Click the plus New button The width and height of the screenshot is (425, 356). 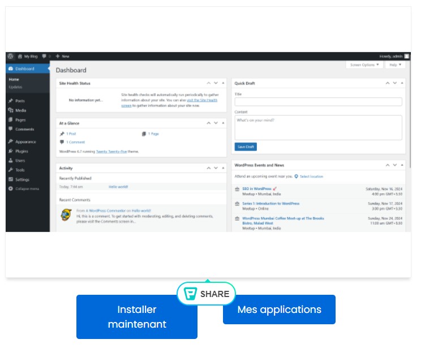point(62,57)
